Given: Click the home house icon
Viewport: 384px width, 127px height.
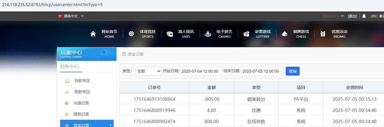Looking at the screenshot, I should point(93,34).
